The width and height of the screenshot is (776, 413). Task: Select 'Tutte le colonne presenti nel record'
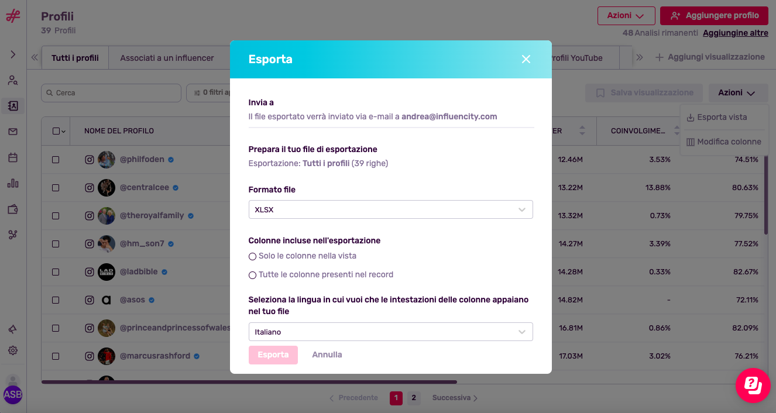321,274
